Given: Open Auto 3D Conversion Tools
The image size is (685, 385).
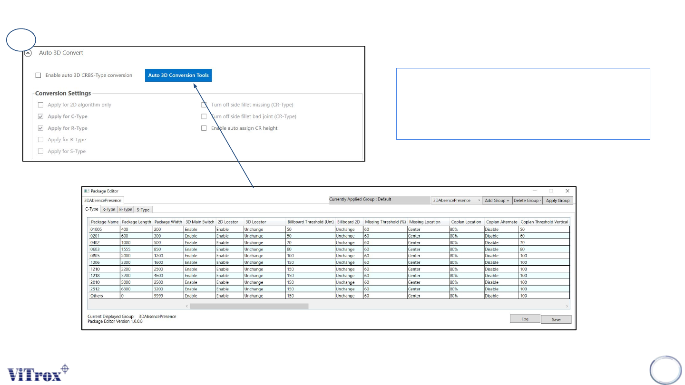Looking at the screenshot, I should [x=178, y=75].
